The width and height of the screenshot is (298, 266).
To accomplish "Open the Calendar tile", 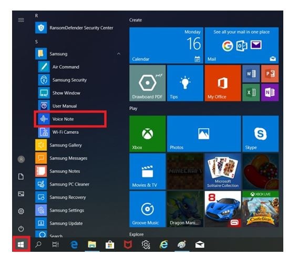I will click(166, 45).
